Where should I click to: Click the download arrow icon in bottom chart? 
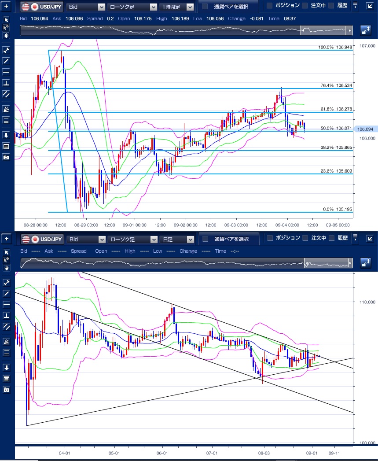click(x=6, y=367)
